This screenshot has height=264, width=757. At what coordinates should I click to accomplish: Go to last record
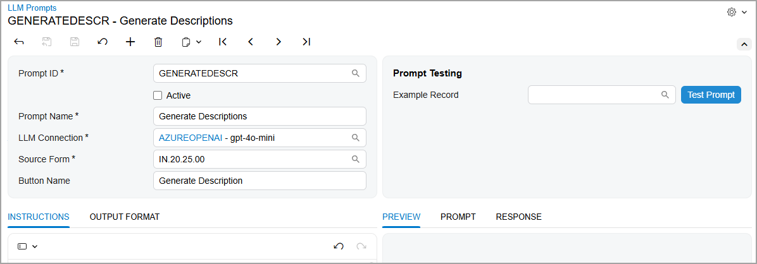coord(306,42)
